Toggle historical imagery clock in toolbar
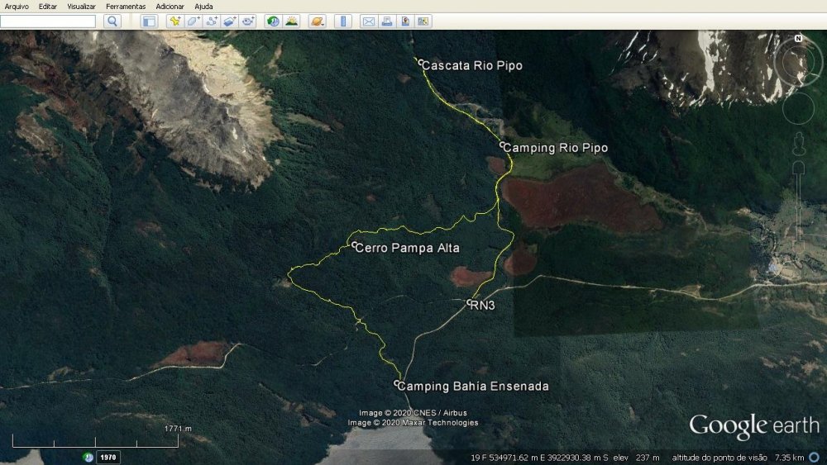 273,21
